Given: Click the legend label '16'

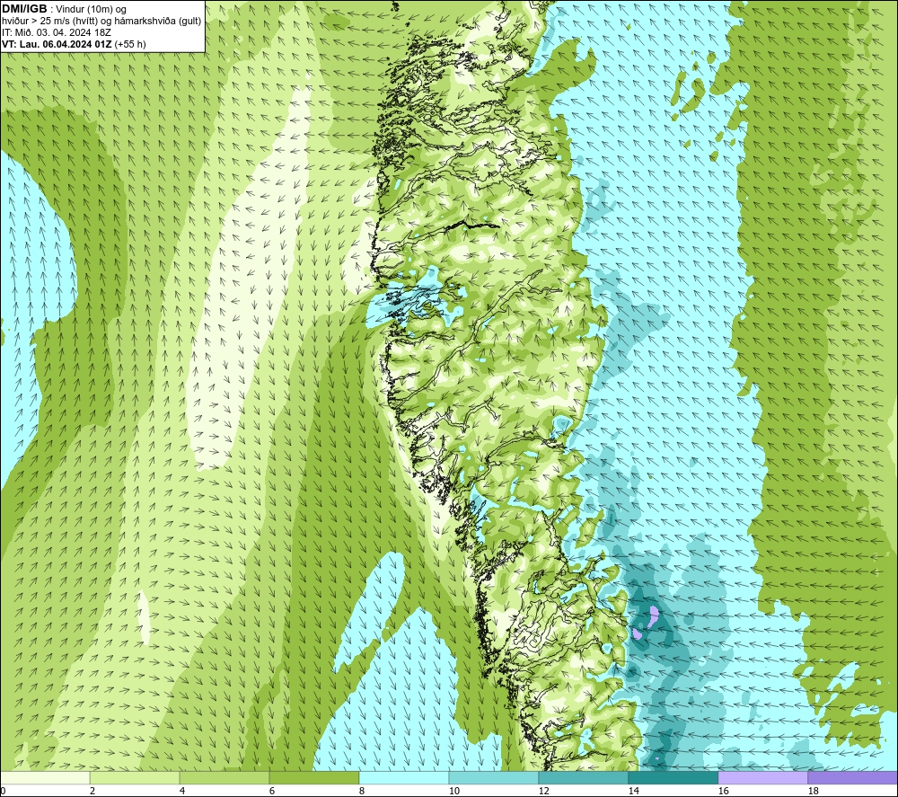Looking at the screenshot, I should (x=723, y=792).
